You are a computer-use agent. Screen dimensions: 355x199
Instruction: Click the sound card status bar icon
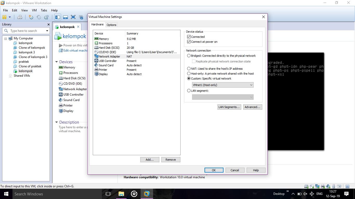[328, 186]
